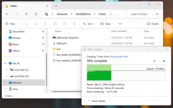Select Network in the navigation pane
Image resolution: width=173 pixels, height=108 pixels.
(17, 82)
